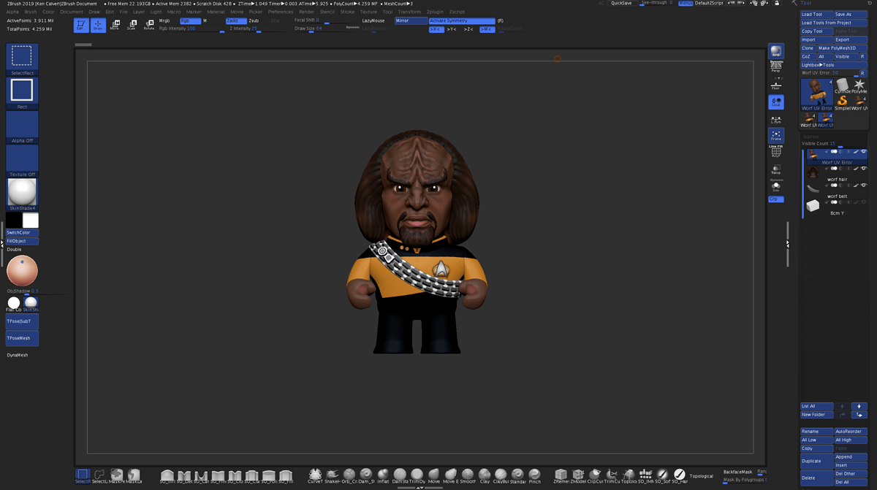Select the Move transform tool
The image size is (877, 490).
coord(115,25)
